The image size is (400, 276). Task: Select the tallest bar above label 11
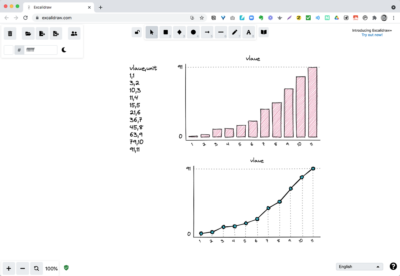[312, 102]
